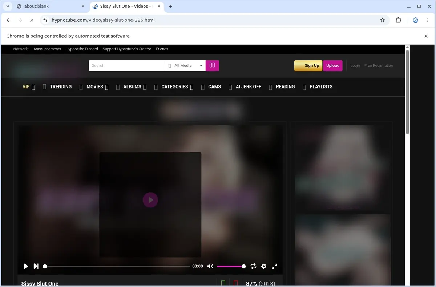
Task: Open the second related video thumbnail in sidebar
Action: [343, 250]
